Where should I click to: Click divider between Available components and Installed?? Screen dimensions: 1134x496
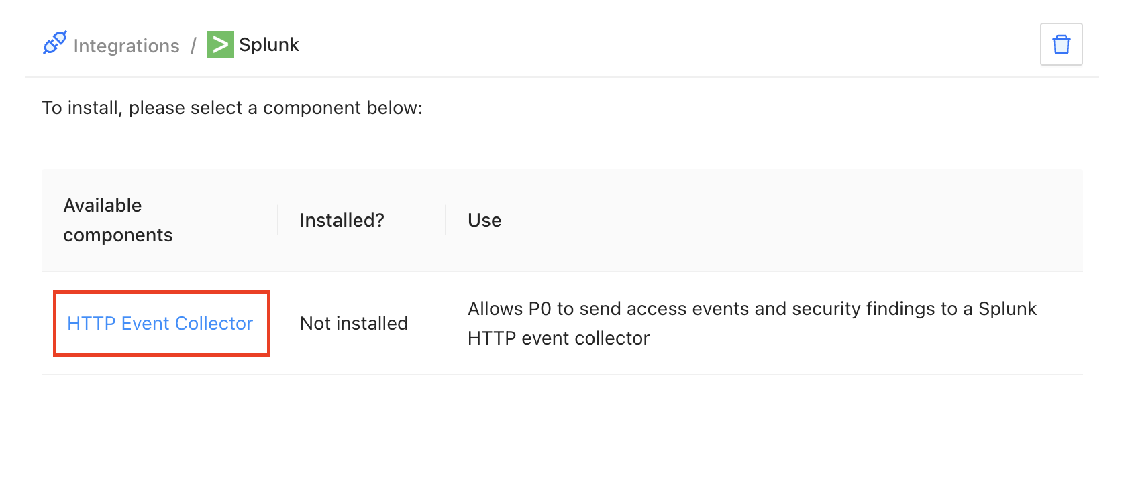pos(278,220)
